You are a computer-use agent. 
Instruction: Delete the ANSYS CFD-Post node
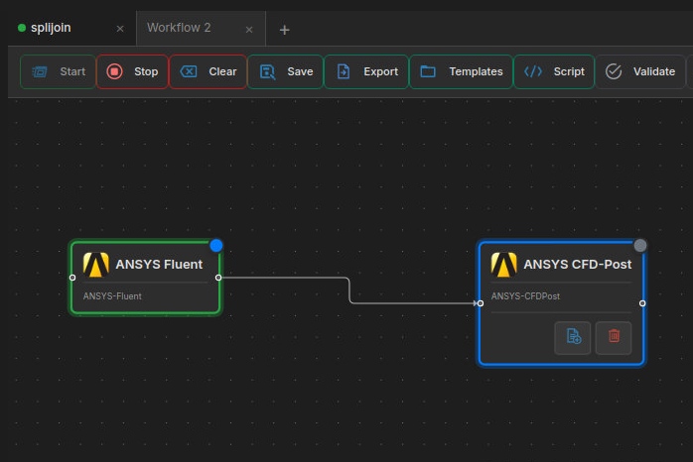click(x=614, y=337)
